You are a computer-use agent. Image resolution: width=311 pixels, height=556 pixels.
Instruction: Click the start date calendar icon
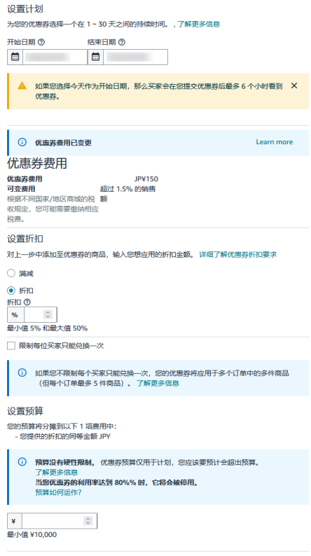(x=15, y=57)
